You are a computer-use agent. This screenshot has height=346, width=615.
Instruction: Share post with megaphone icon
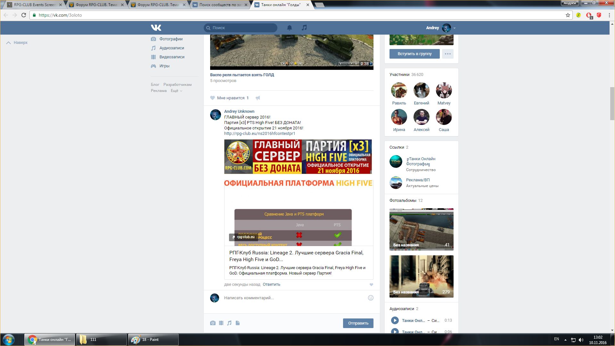pyautogui.click(x=258, y=98)
